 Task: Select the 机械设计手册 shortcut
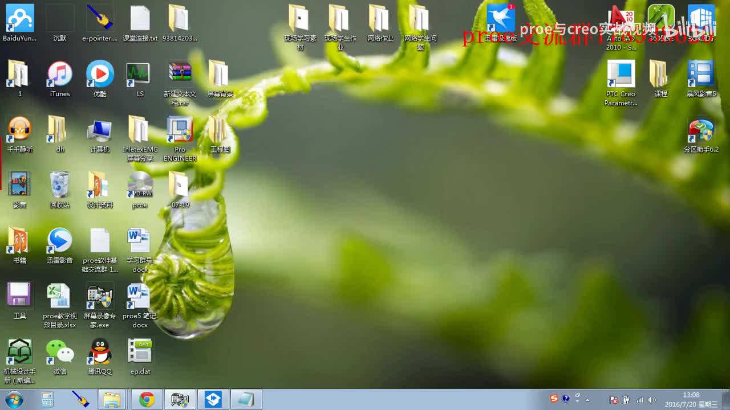(20, 361)
